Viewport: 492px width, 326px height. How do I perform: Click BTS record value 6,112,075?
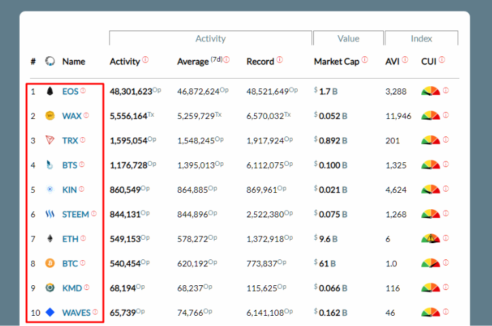pos(265,165)
